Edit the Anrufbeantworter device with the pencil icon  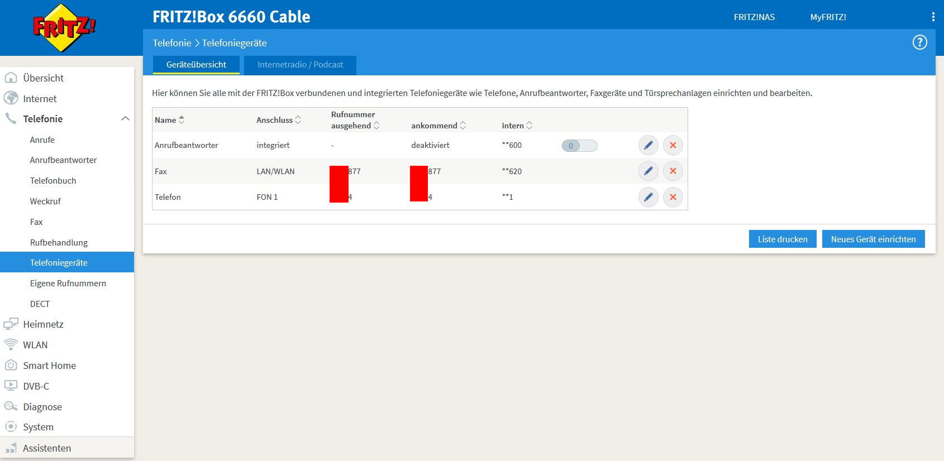[x=648, y=145]
